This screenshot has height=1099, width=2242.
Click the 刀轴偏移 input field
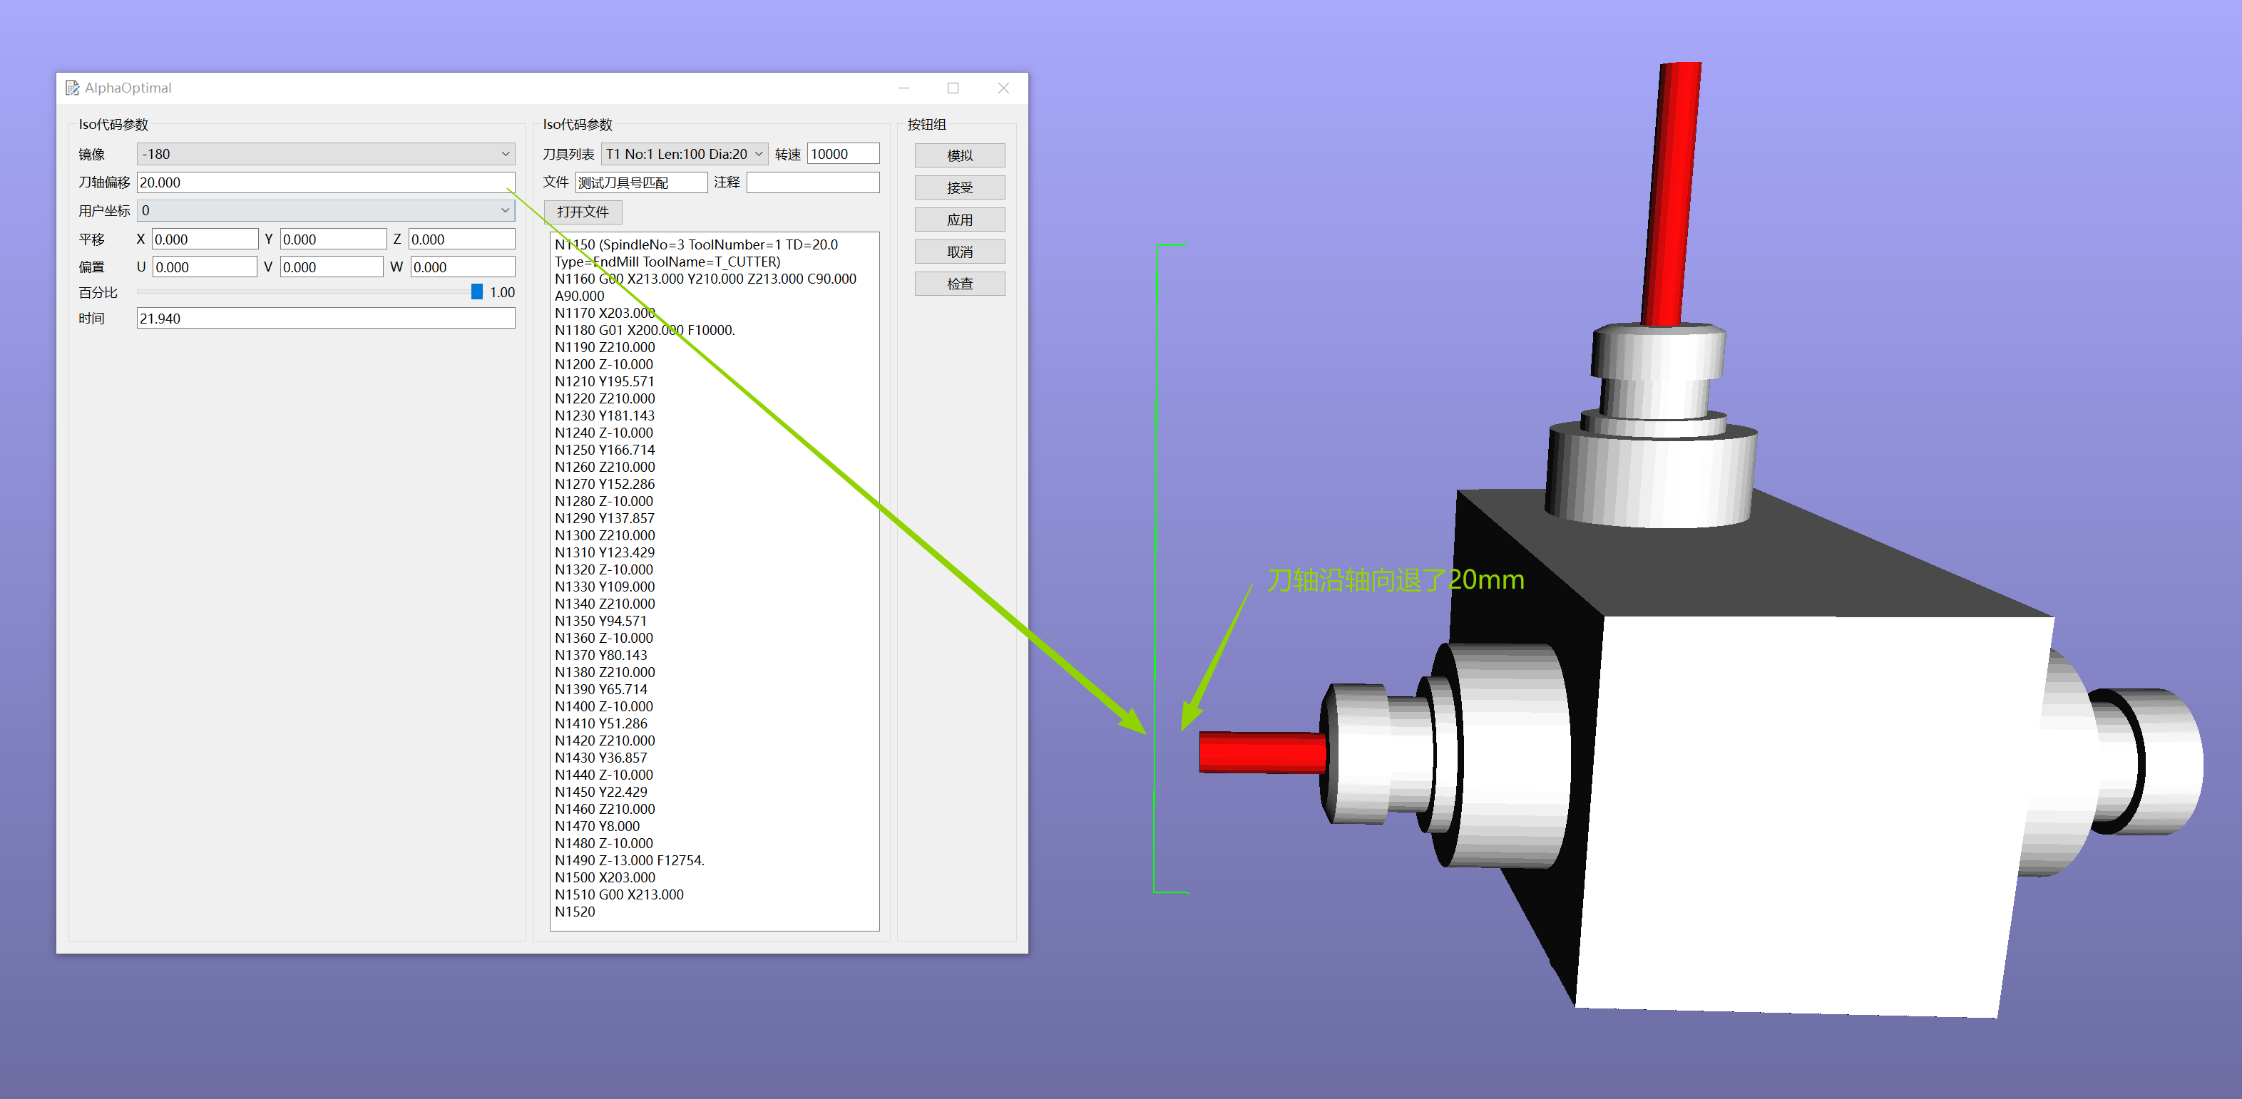[x=325, y=182]
